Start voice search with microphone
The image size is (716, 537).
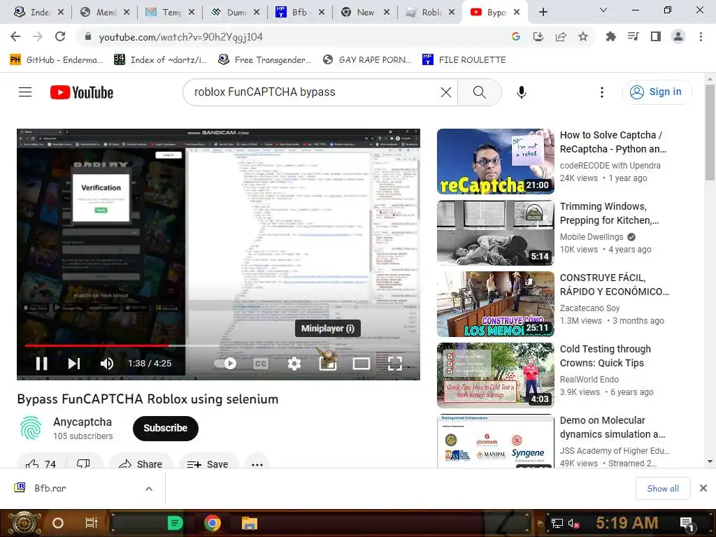tap(522, 92)
